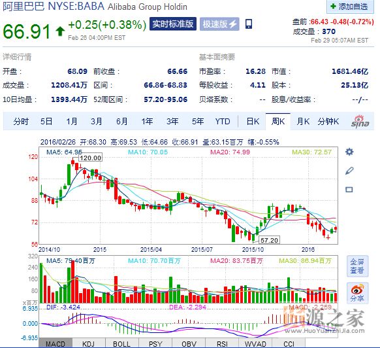Click the 详细行情 section heading
Screen dimensions: 380x348
(17, 57)
